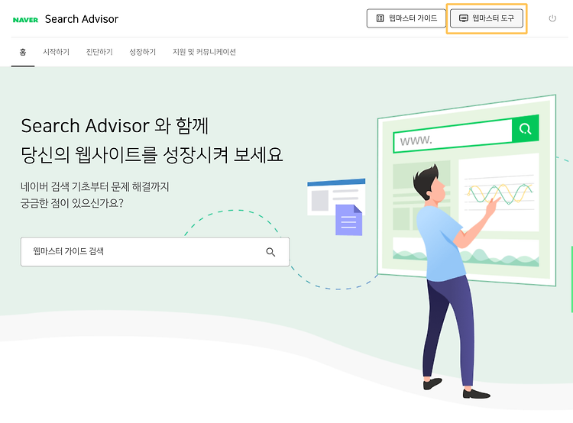Select the 홈 tab
The width and height of the screenshot is (573, 423).
point(23,52)
